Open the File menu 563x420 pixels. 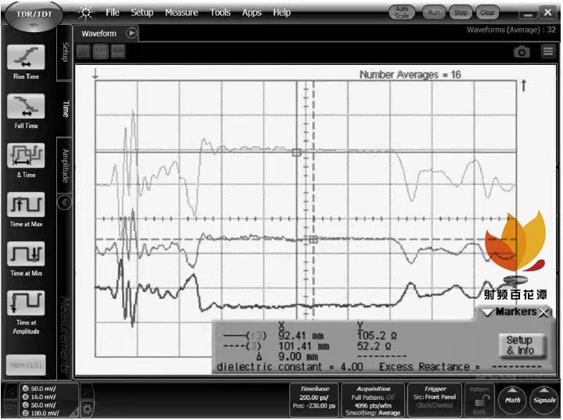click(113, 12)
